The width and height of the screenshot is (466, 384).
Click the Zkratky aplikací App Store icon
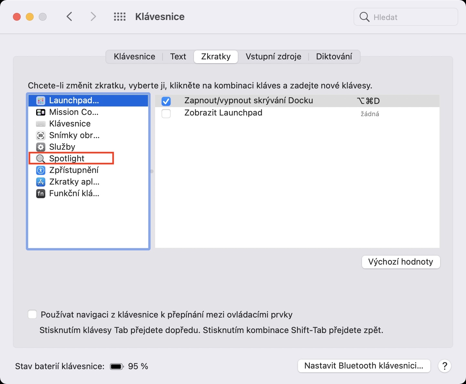point(41,182)
